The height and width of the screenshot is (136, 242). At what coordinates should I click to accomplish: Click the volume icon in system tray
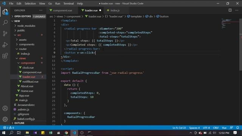pos(214,133)
